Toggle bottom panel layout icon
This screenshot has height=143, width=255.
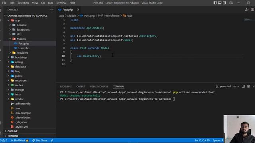[x=220, y=3]
